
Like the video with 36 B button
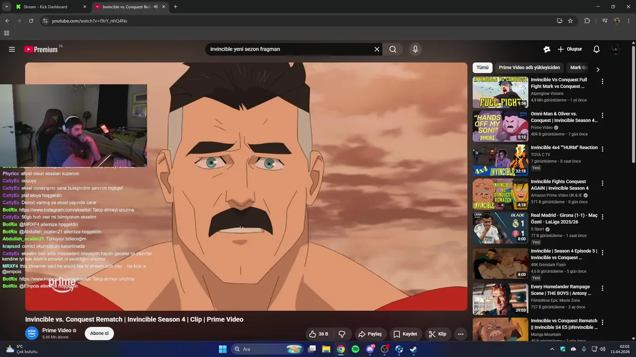click(x=318, y=334)
